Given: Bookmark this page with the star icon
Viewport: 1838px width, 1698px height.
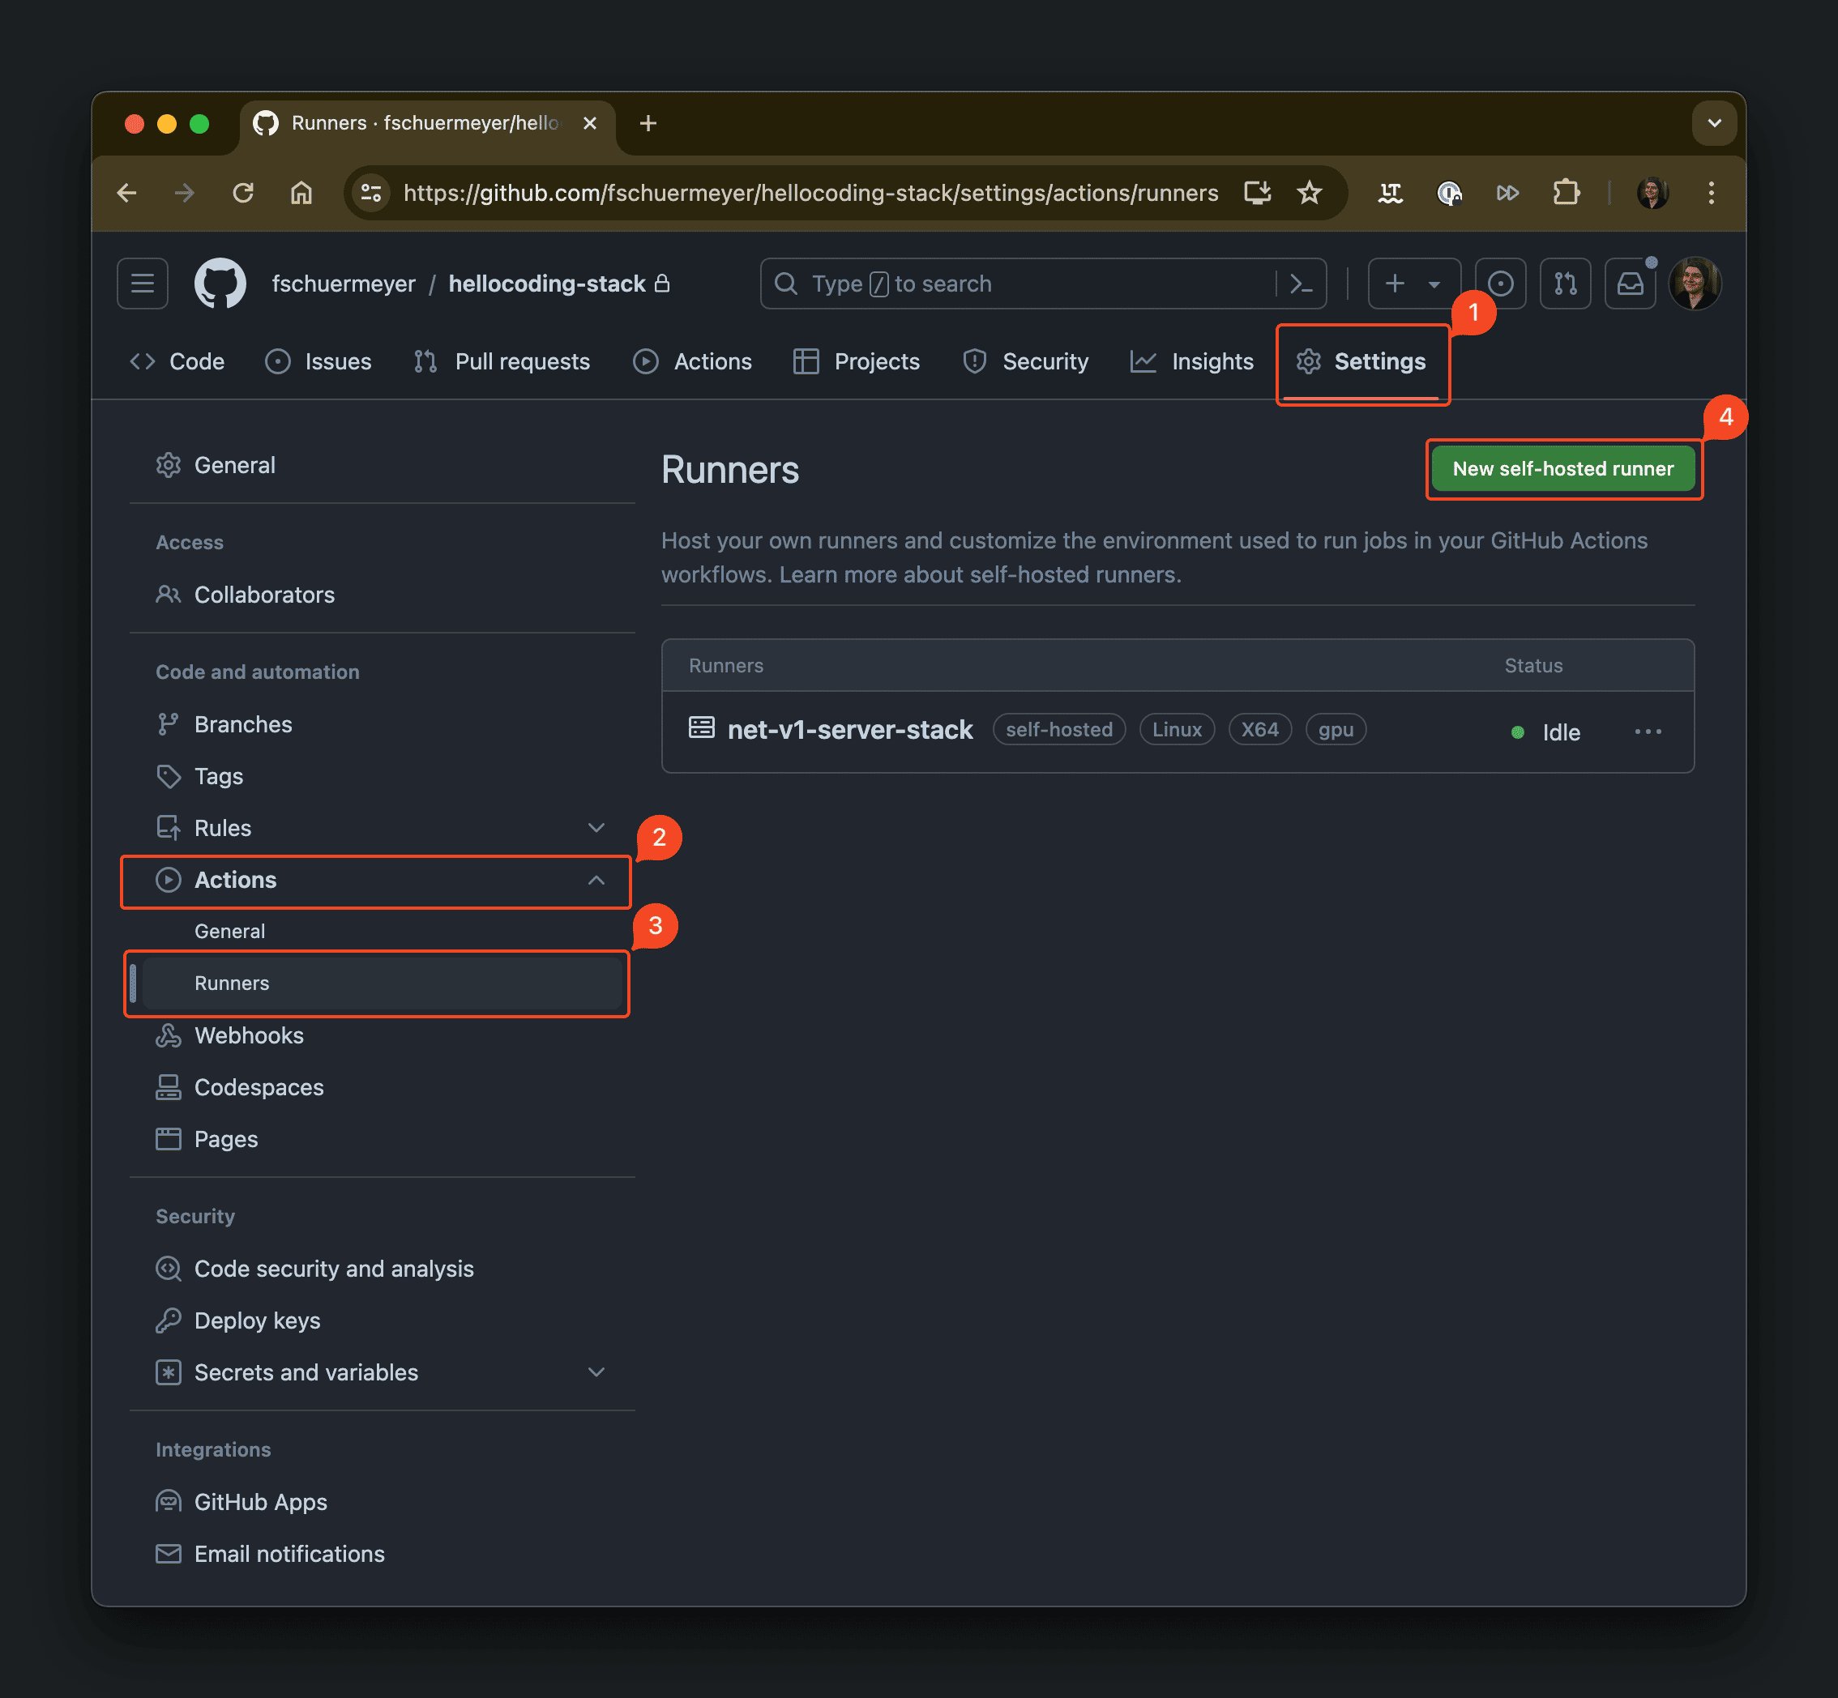Looking at the screenshot, I should click(x=1309, y=193).
